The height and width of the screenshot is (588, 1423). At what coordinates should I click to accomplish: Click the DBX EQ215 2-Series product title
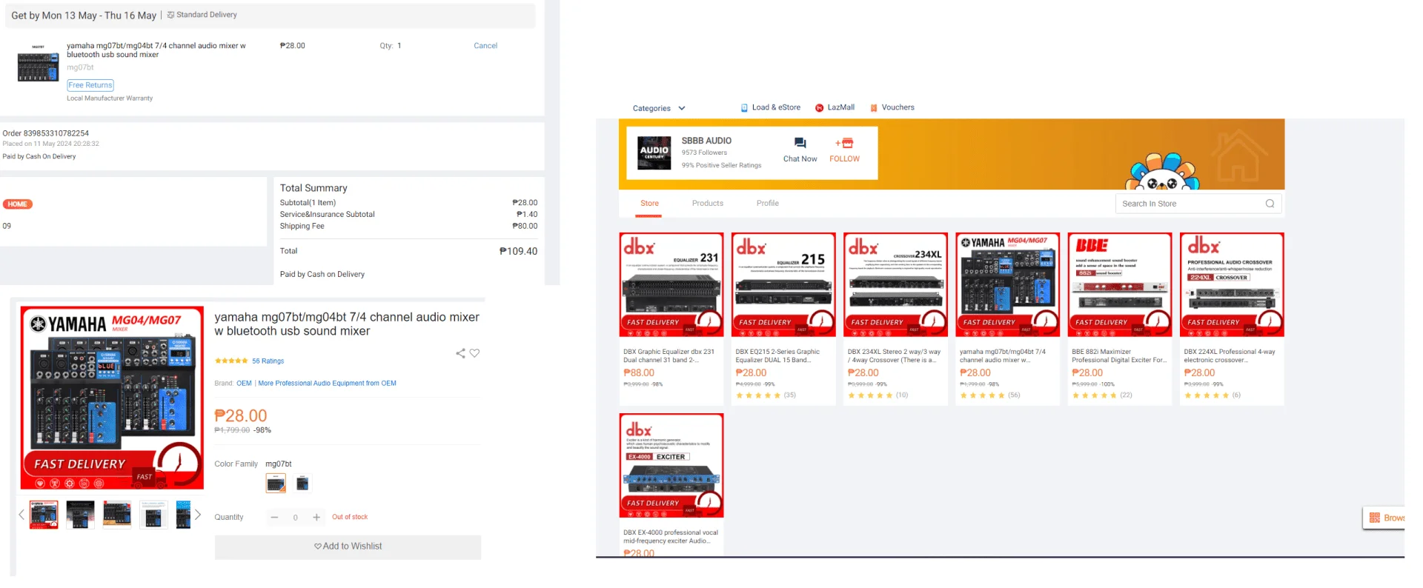(777, 356)
